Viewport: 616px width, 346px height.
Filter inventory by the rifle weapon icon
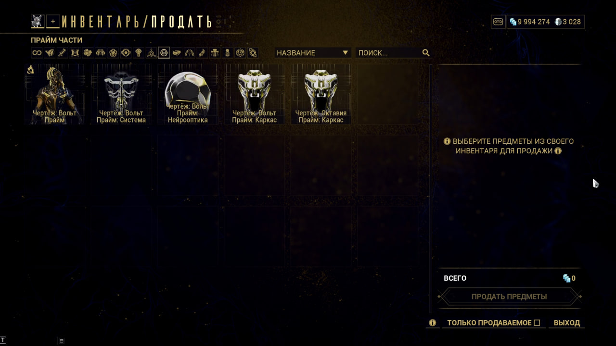pos(62,53)
